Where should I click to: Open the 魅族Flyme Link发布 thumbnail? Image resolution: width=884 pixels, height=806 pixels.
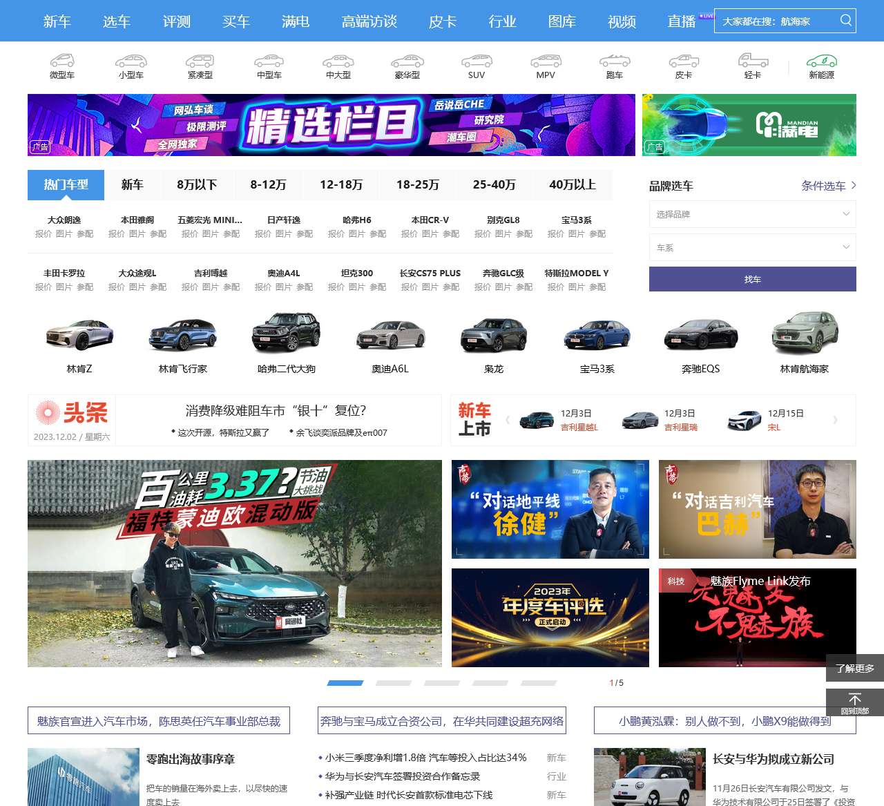pos(758,617)
